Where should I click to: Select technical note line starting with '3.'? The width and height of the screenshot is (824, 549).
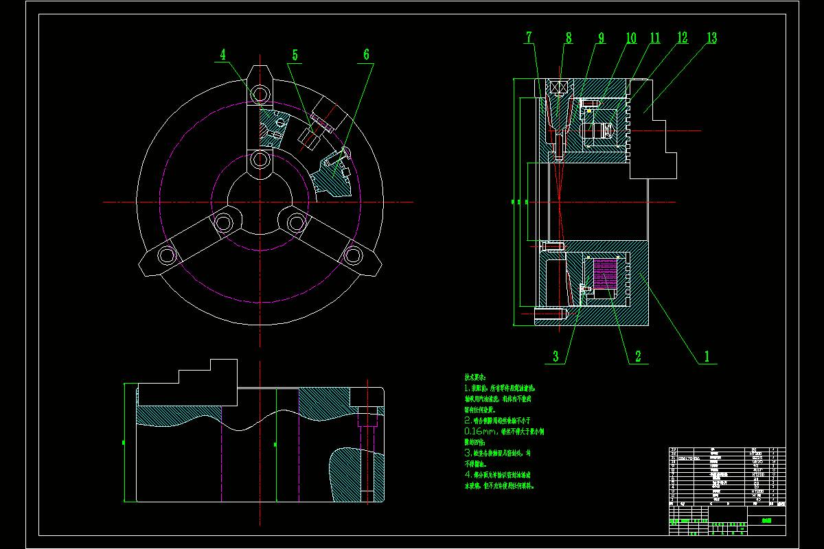[498, 453]
